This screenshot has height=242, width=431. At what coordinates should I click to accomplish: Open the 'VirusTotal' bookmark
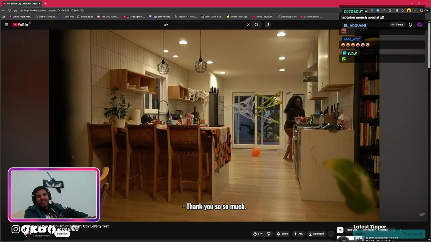pos(67,16)
